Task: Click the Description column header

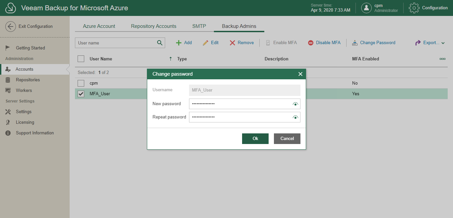Action: click(x=277, y=59)
